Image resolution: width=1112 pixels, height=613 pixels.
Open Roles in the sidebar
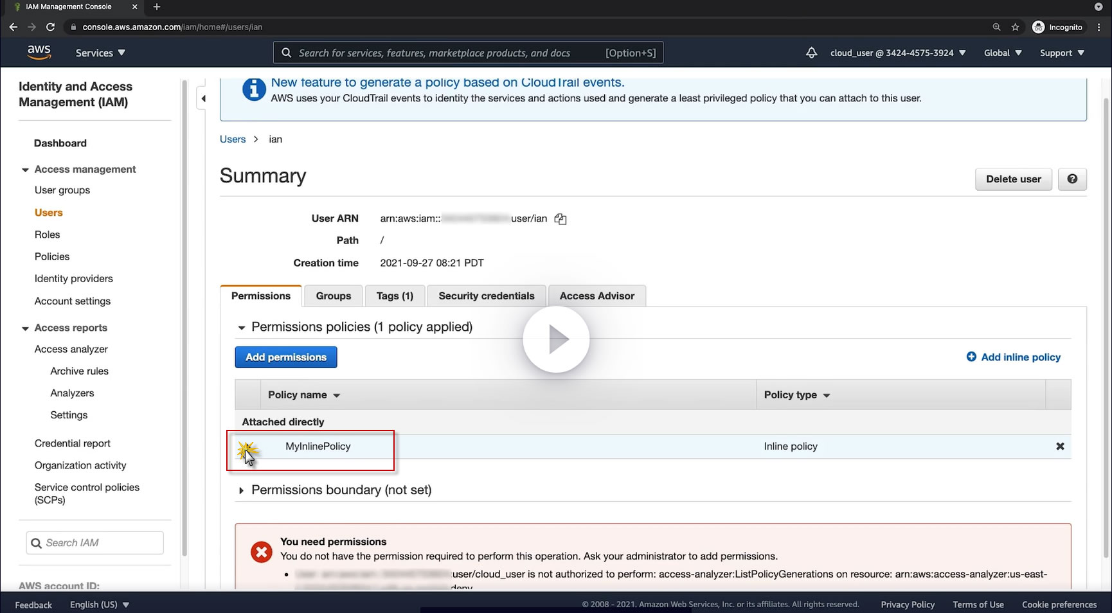pyautogui.click(x=47, y=235)
